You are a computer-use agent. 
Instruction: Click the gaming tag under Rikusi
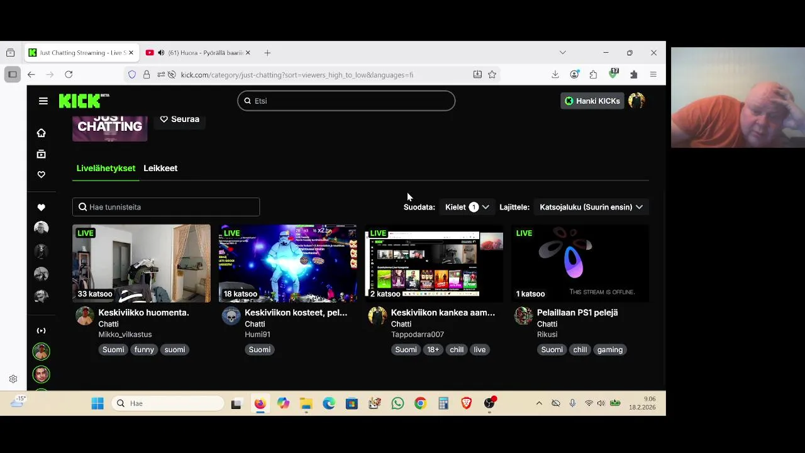point(610,350)
